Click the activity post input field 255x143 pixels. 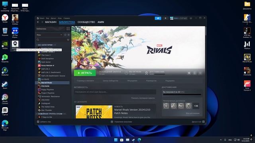(115, 92)
